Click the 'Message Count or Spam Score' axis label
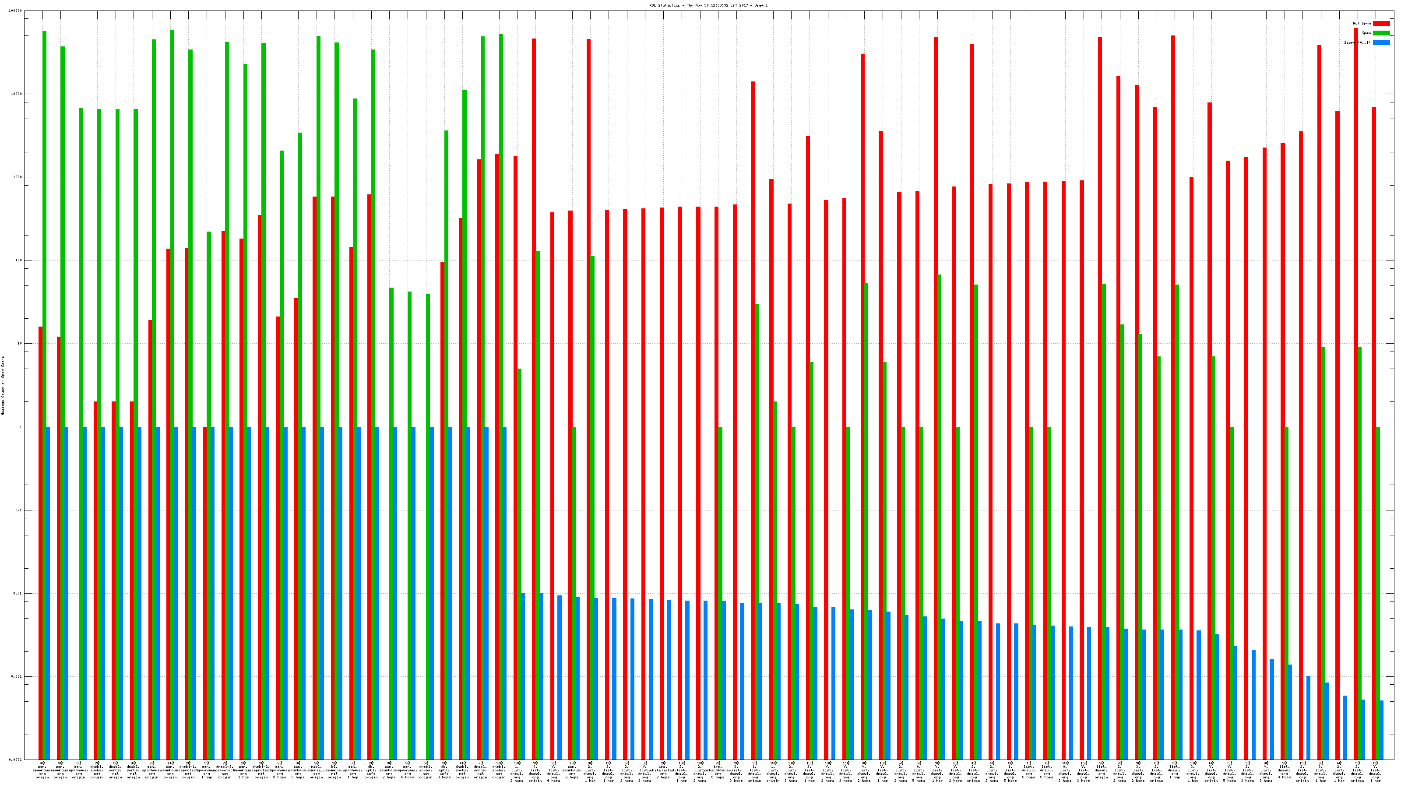The width and height of the screenshot is (1401, 788). pos(3,386)
